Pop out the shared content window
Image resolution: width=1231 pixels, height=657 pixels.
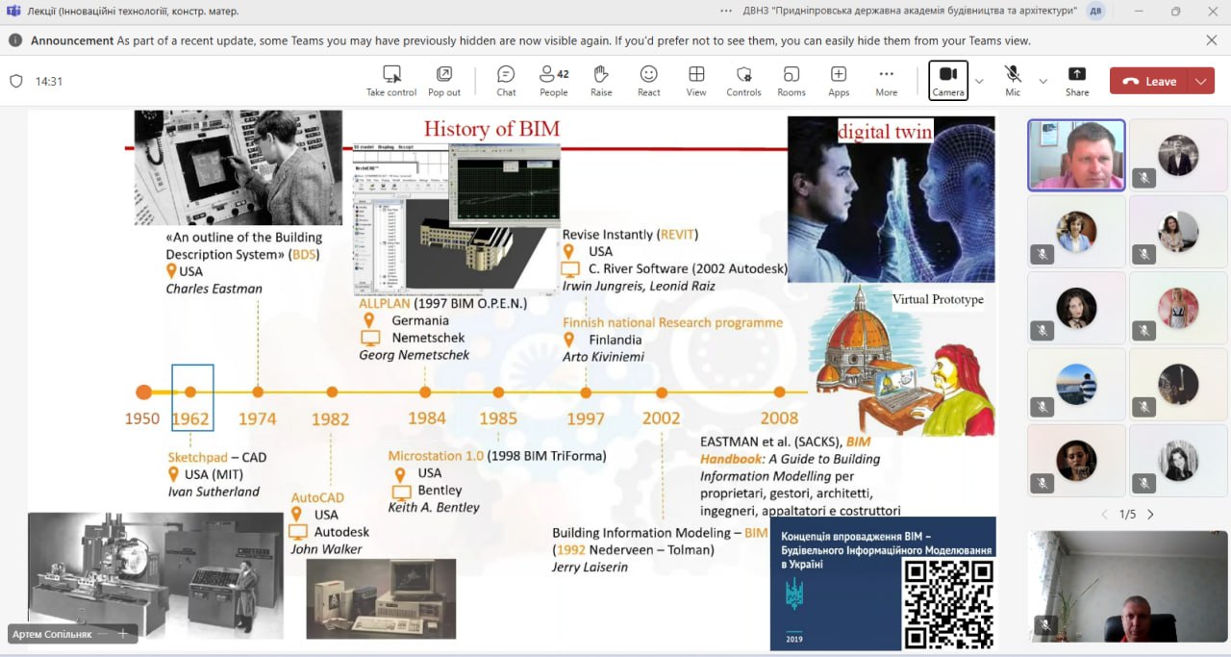444,75
